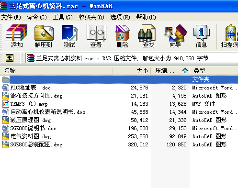Click the Word icon of 自动离心机仪表箱说明书.doc

(5, 112)
